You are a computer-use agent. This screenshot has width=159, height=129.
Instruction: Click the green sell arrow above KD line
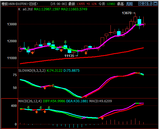click(x=53, y=86)
